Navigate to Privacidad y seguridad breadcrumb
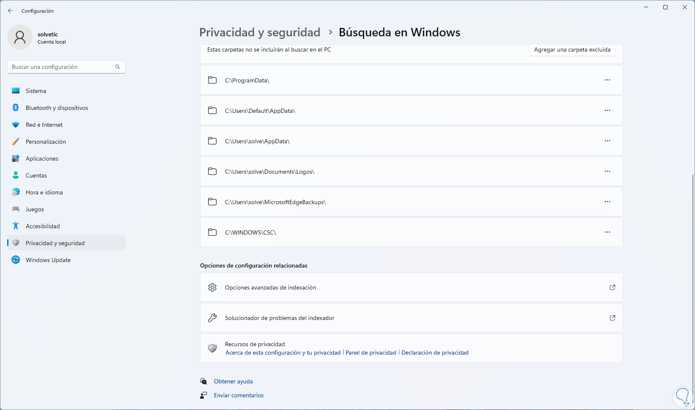Screen dimensions: 695x410 pyautogui.click(x=260, y=33)
